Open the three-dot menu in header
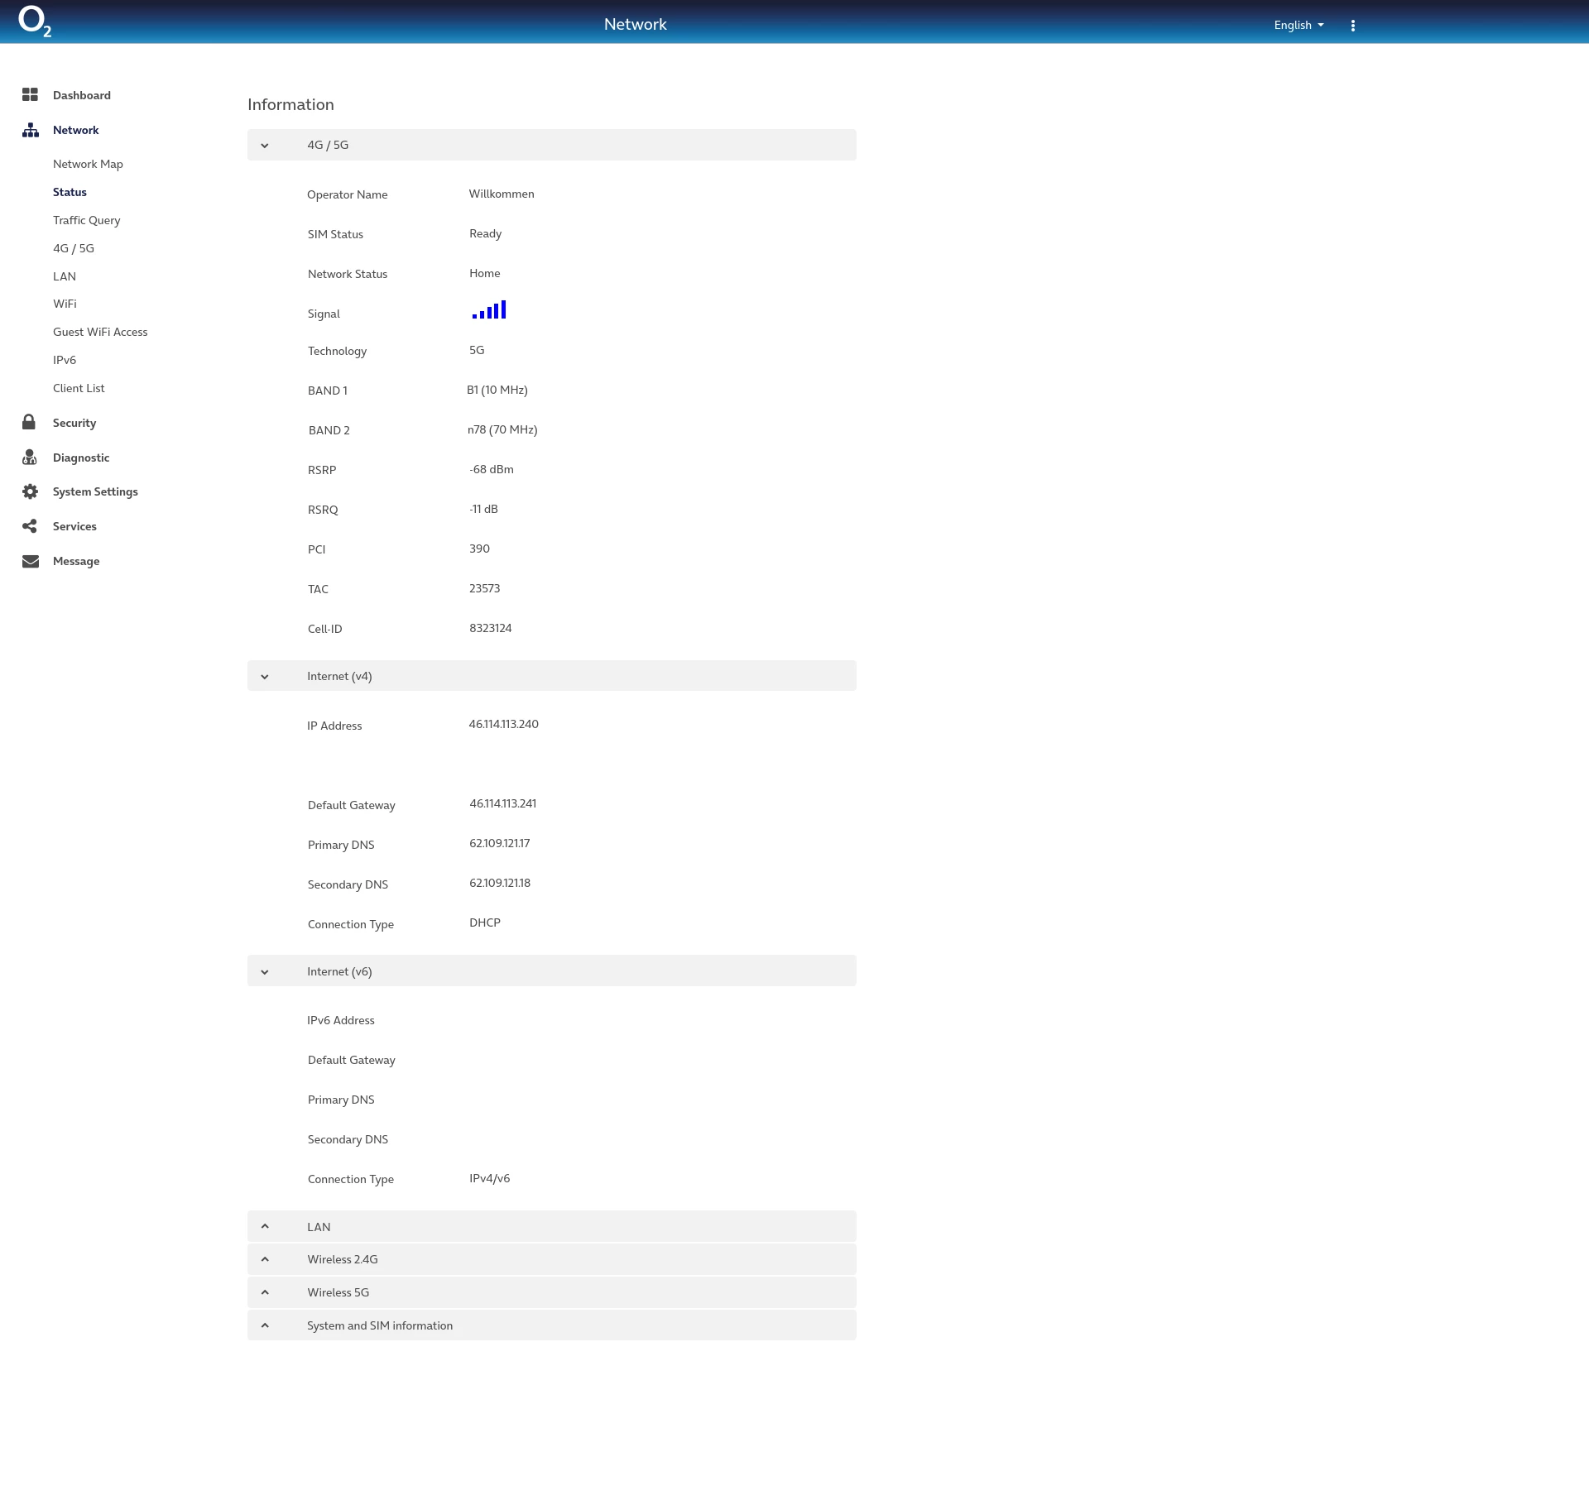Image resolution: width=1589 pixels, height=1500 pixels. [x=1352, y=26]
